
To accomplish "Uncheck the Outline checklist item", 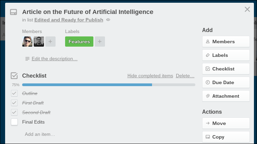I will [14, 93].
